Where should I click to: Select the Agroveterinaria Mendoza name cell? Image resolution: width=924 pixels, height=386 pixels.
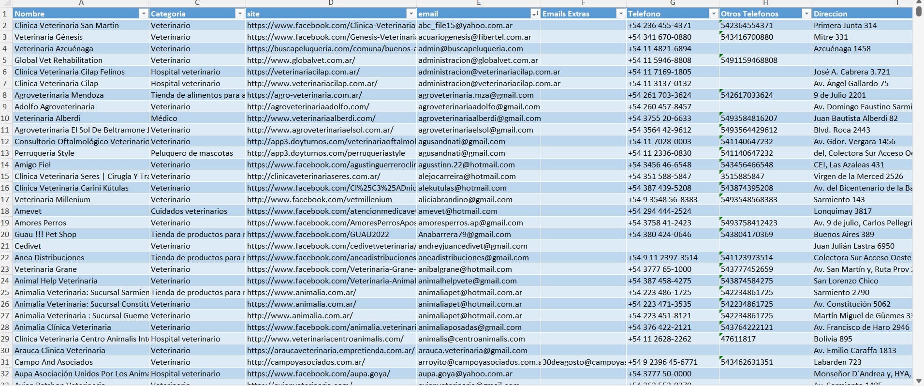coord(81,95)
